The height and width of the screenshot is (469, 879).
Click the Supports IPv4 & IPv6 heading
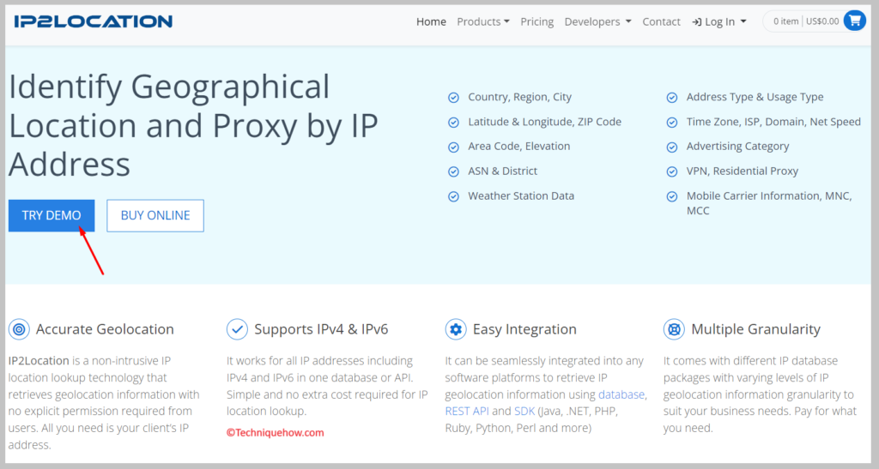point(321,329)
